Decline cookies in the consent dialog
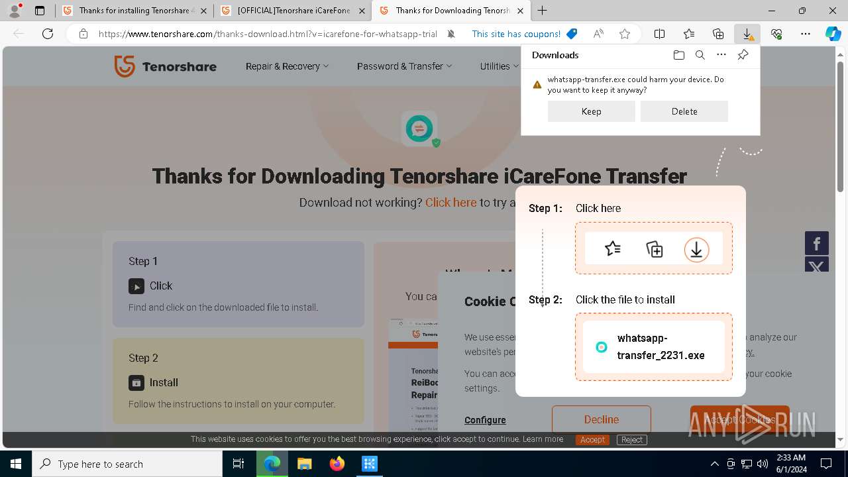The image size is (848, 477). 602,419
